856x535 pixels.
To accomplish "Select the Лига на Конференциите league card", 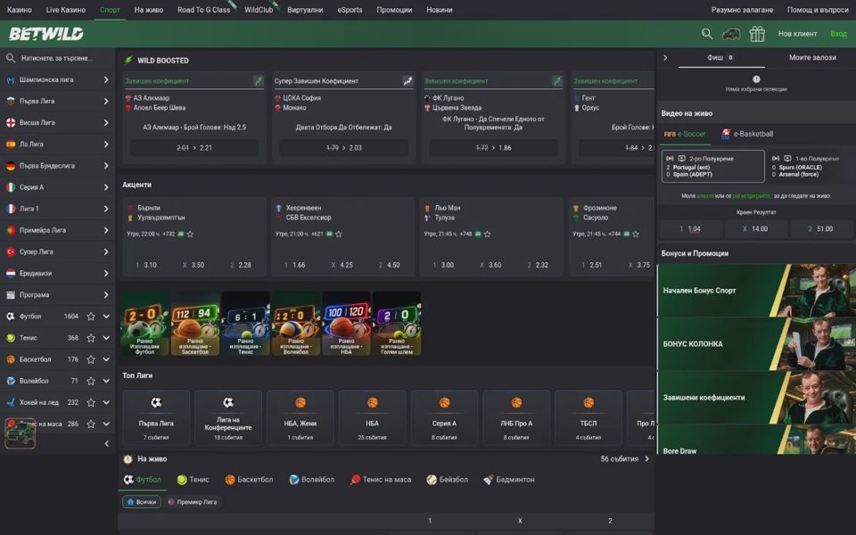I will tap(228, 417).
